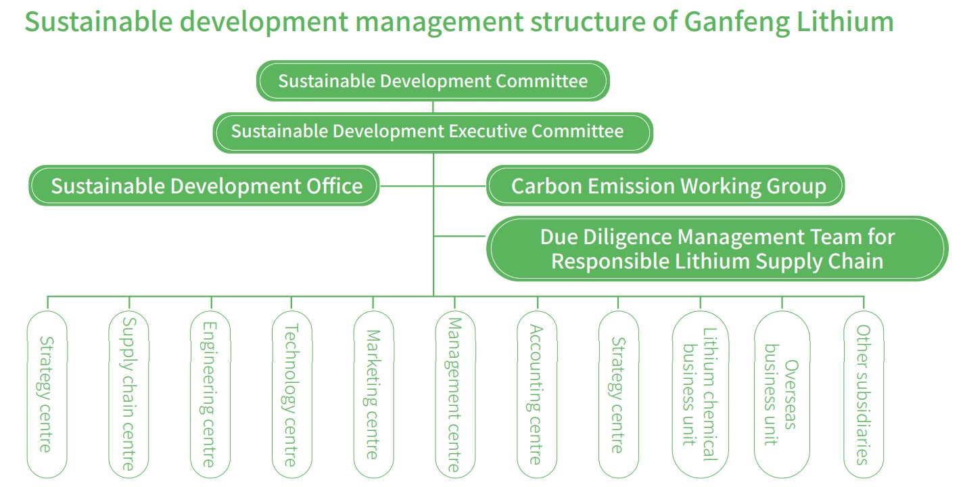Select the Other subsidiaries box

point(863,394)
